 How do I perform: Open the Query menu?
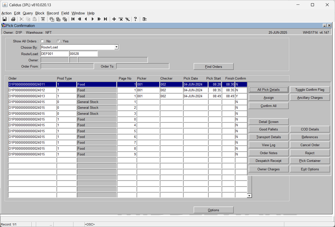pyautogui.click(x=28, y=13)
